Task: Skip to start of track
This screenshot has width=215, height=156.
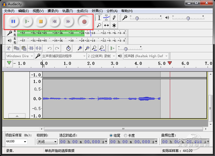Action: click(x=54, y=21)
